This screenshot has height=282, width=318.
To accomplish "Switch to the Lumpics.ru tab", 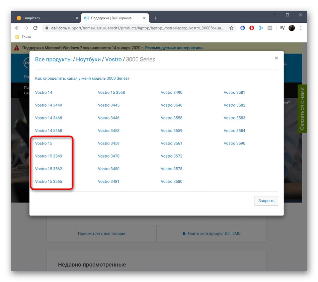I will (47, 18).
